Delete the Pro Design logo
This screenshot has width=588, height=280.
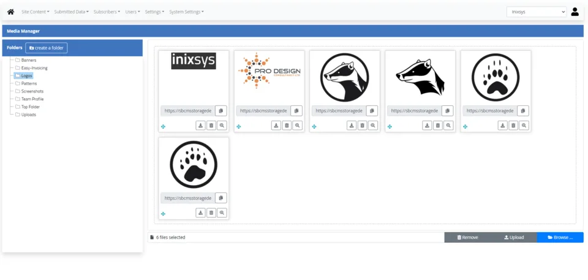coord(287,126)
